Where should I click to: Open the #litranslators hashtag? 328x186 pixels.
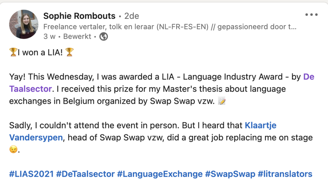(x=285, y=174)
